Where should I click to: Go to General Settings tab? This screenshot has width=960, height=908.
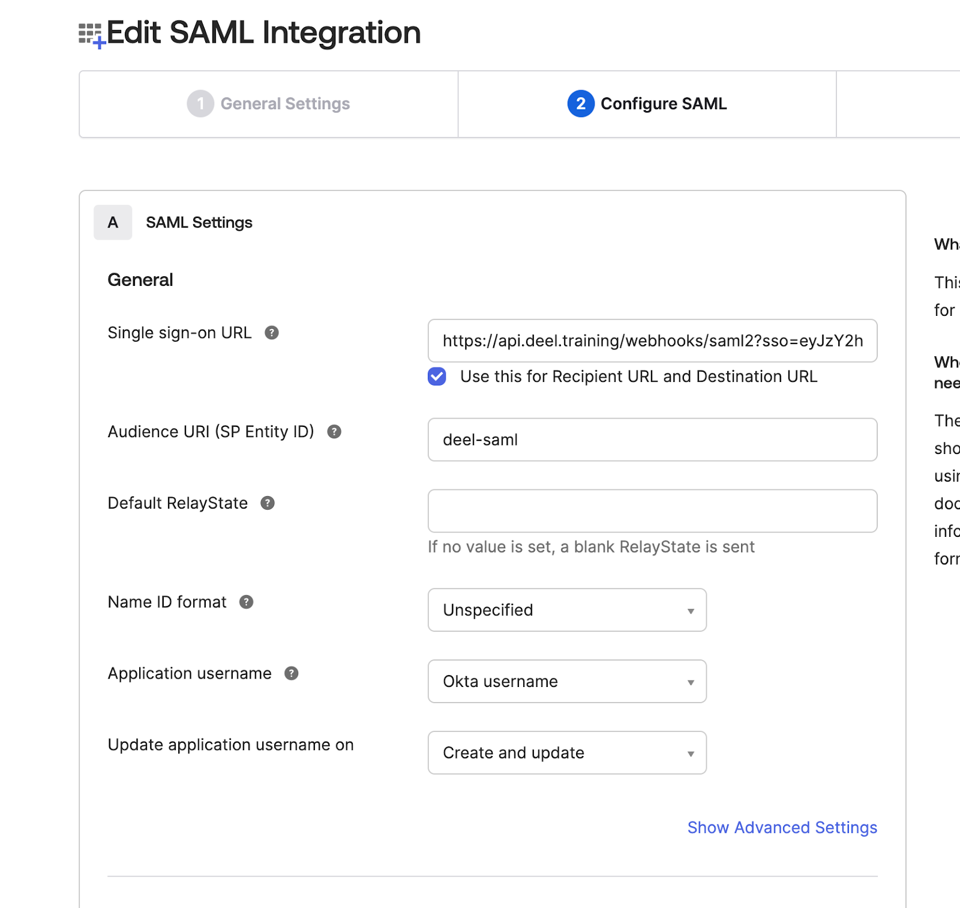(269, 104)
